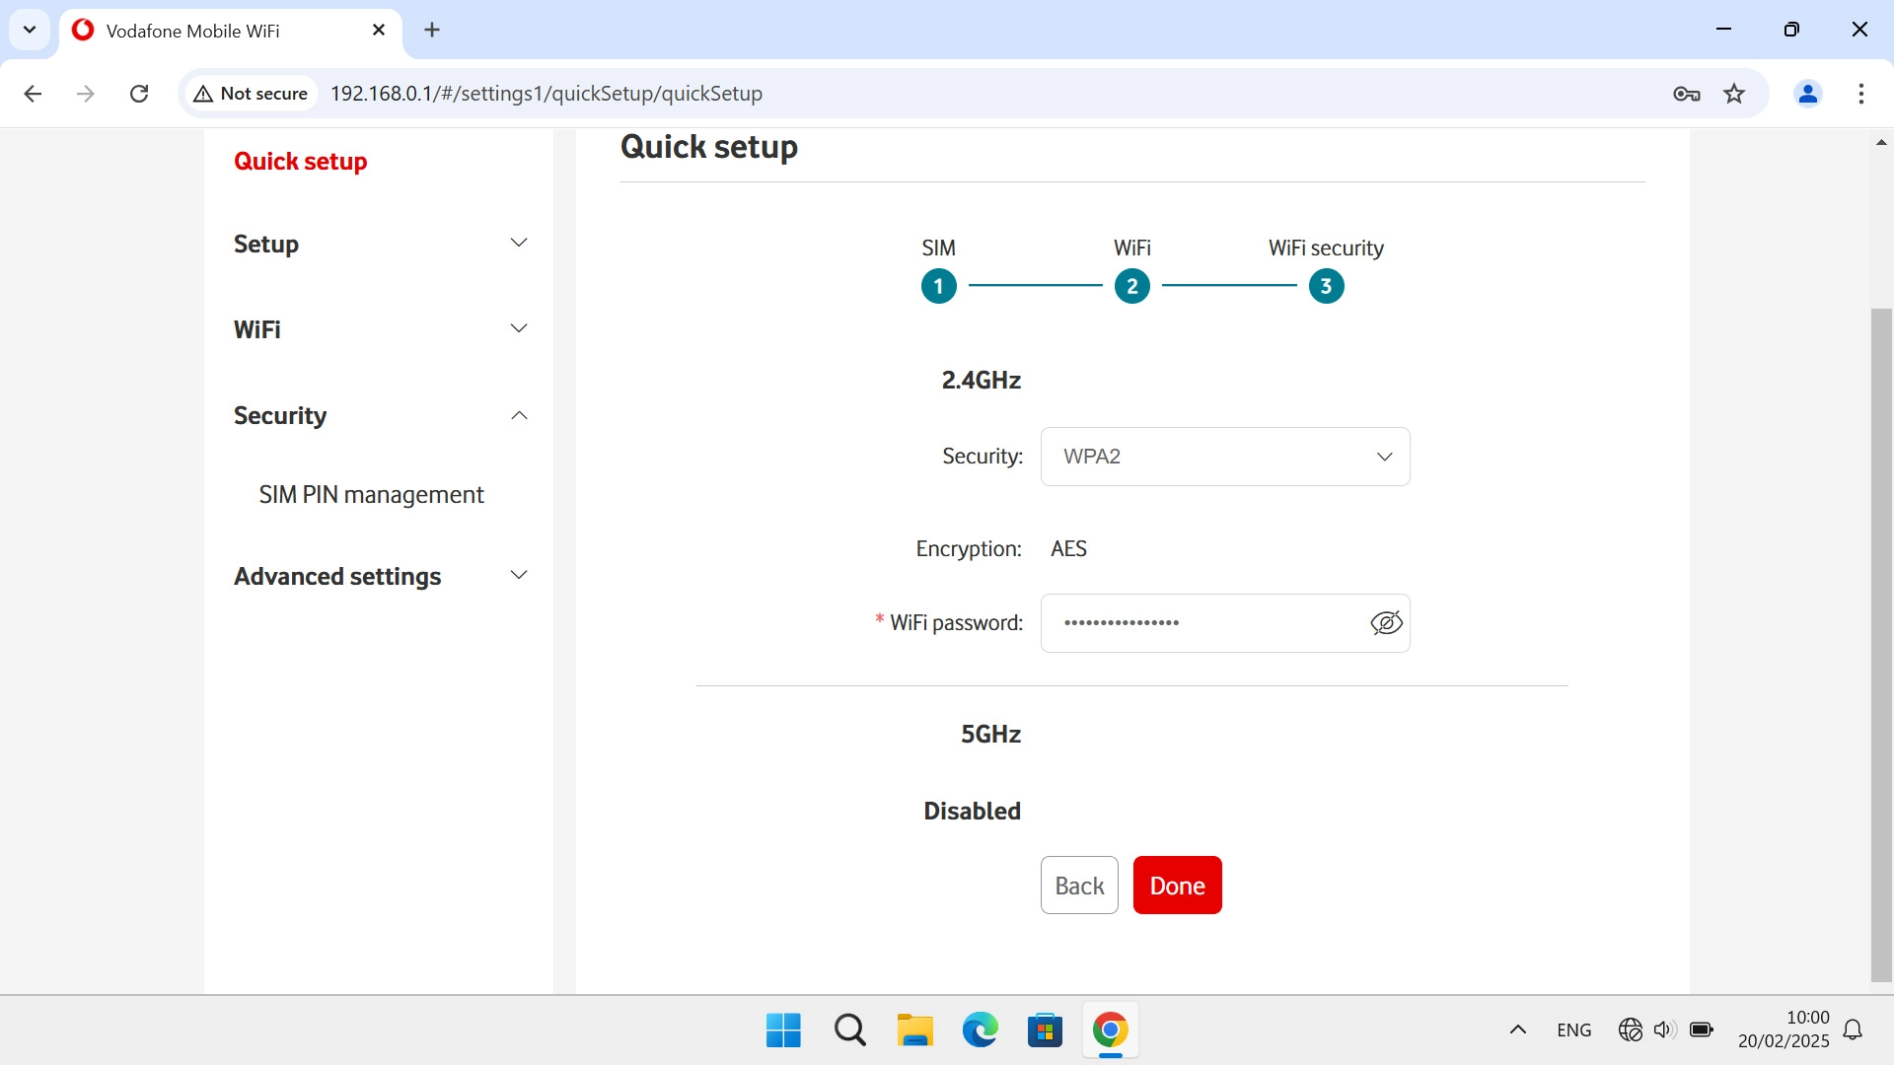The width and height of the screenshot is (1894, 1065).
Task: Go to step 1 SIM circle
Action: pyautogui.click(x=938, y=287)
